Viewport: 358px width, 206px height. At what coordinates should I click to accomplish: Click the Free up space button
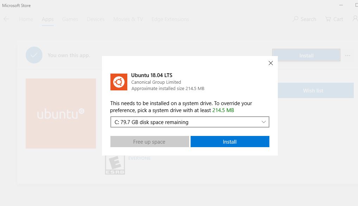click(x=149, y=142)
